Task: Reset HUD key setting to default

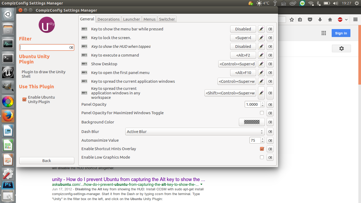Action: pyautogui.click(x=270, y=47)
